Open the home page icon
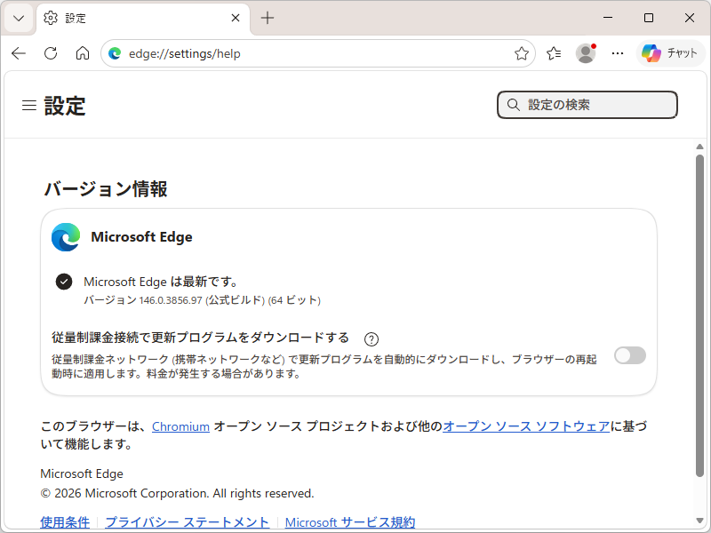The image size is (711, 533). (83, 53)
